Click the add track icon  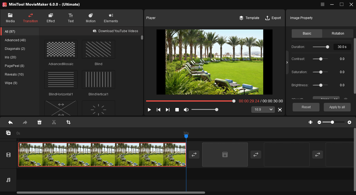(8, 133)
